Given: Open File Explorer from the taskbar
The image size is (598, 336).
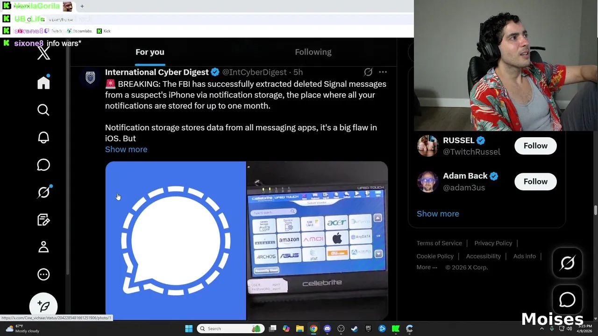Looking at the screenshot, I should point(300,329).
